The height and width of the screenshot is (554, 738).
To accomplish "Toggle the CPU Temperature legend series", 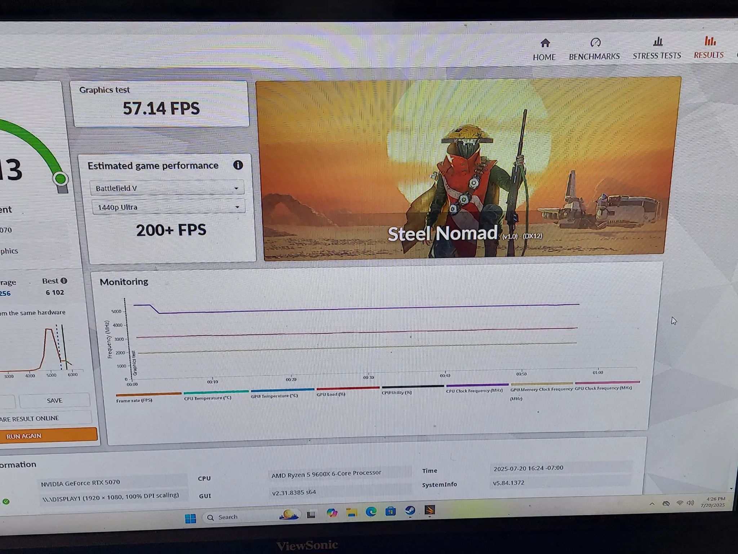I will click(216, 395).
